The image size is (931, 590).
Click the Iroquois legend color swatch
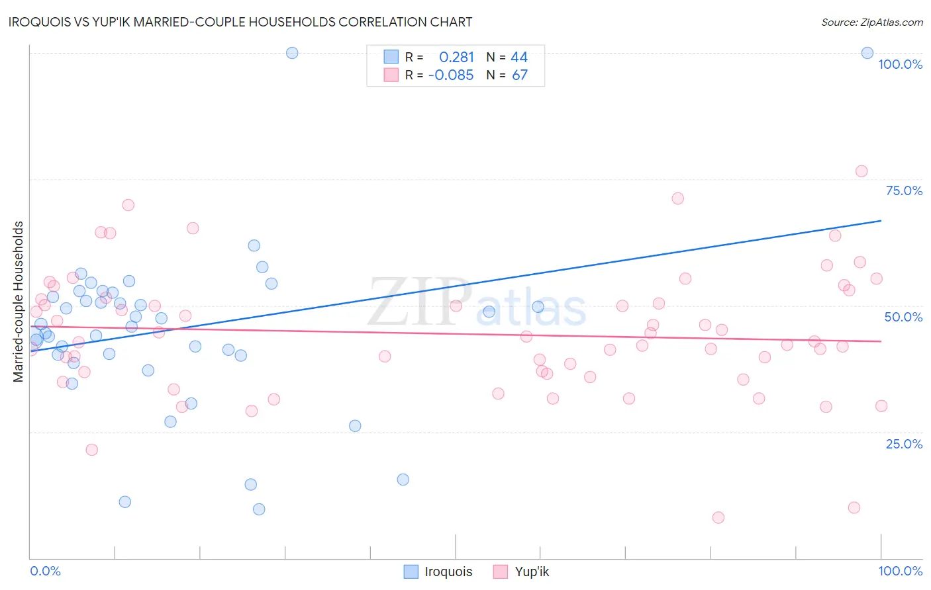[x=411, y=571]
